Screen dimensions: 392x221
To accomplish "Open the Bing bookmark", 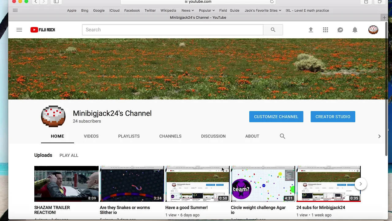I will (x=85, y=10).
